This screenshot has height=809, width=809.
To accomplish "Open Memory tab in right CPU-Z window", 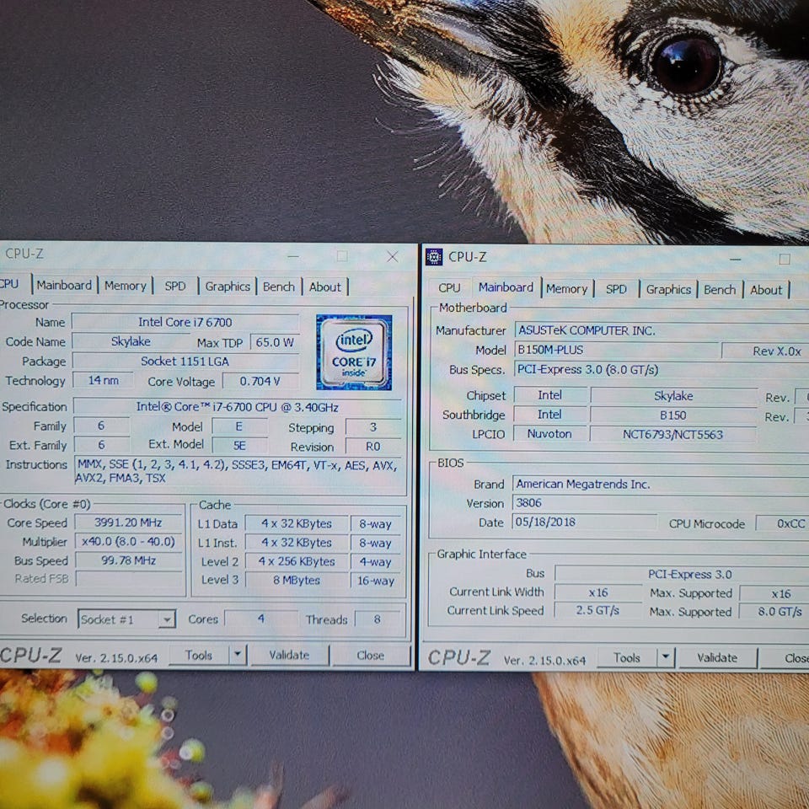I will [x=566, y=289].
